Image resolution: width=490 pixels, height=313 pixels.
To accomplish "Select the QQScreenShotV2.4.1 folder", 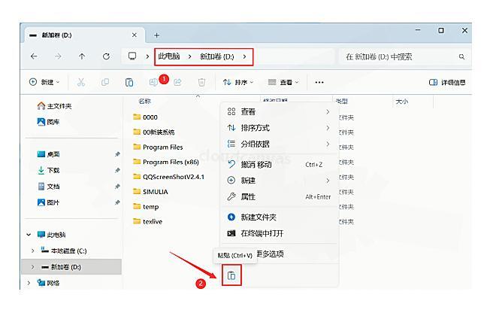I will (168, 177).
